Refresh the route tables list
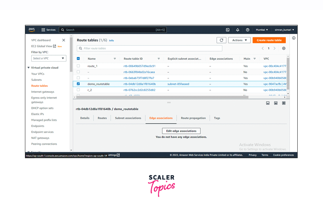The height and width of the screenshot is (215, 323). 222,40
